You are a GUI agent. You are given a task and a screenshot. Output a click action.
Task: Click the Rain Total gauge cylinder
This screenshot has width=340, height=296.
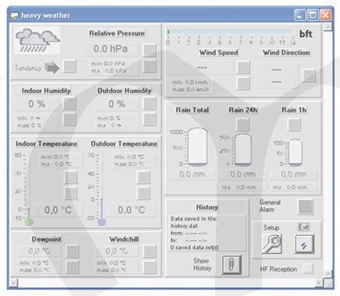click(x=197, y=146)
